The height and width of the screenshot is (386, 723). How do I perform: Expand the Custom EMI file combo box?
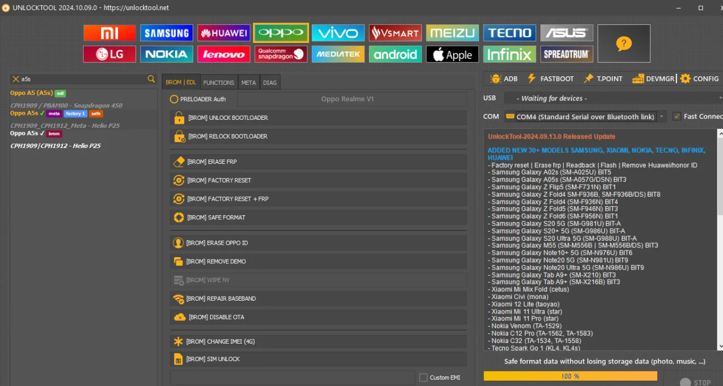293,377
